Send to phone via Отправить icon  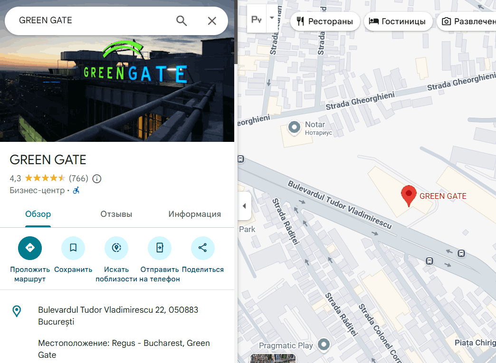click(160, 248)
